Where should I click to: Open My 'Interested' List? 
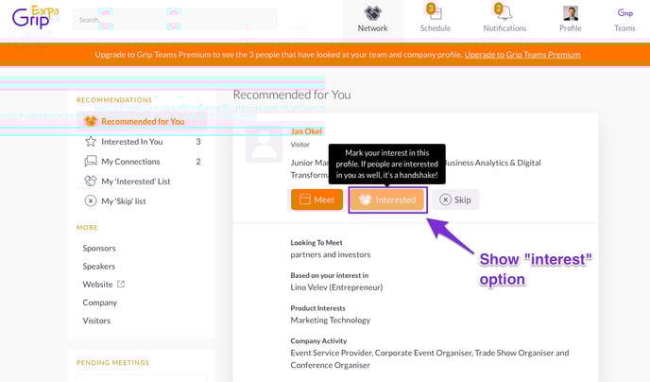coord(136,182)
